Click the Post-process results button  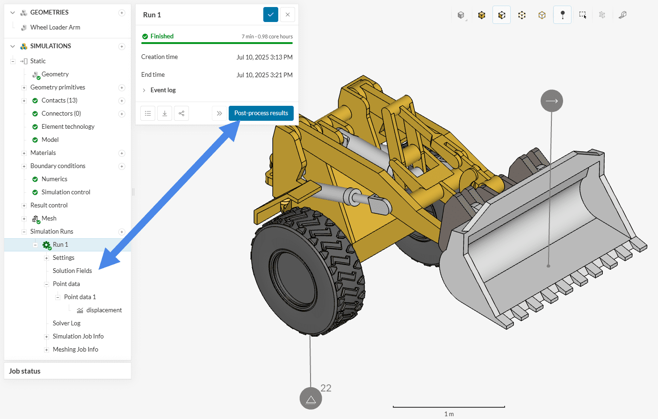(x=261, y=113)
